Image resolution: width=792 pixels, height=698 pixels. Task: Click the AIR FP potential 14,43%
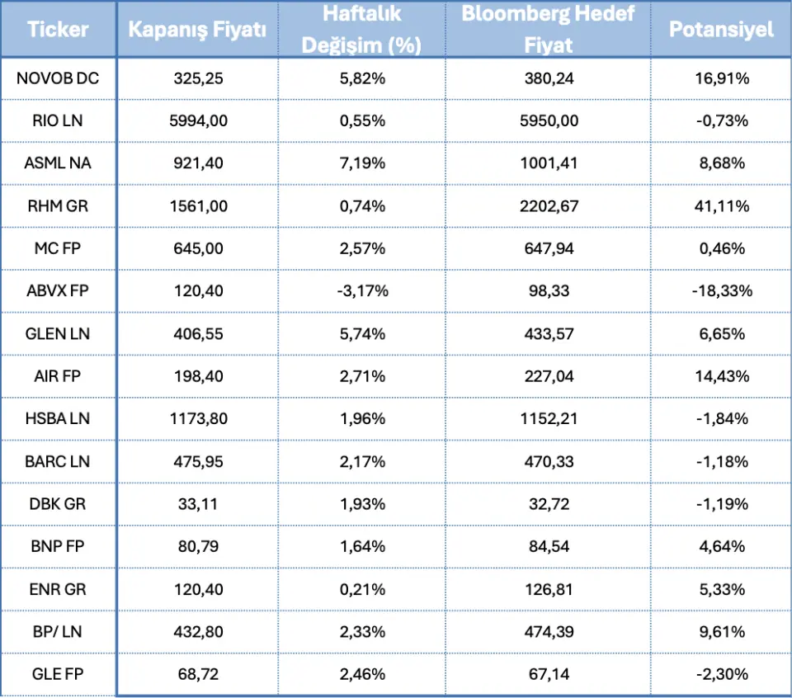tap(721, 376)
